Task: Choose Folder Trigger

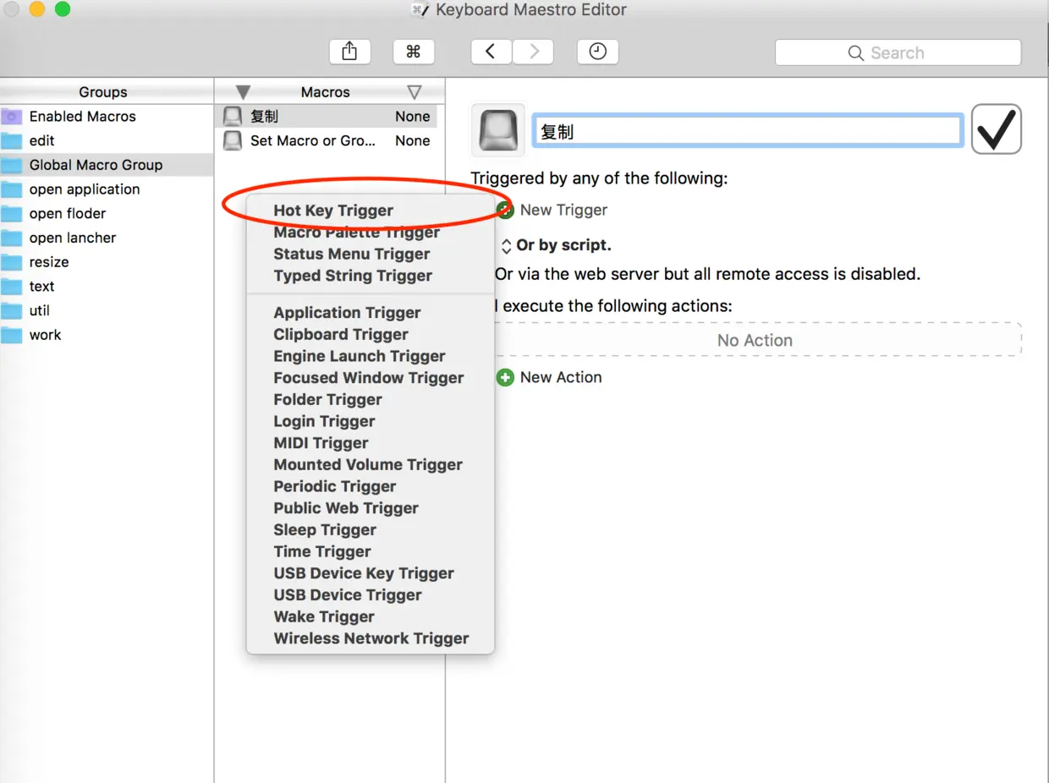Action: click(371, 400)
